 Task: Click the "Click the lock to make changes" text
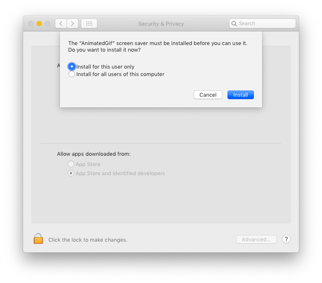88,240
